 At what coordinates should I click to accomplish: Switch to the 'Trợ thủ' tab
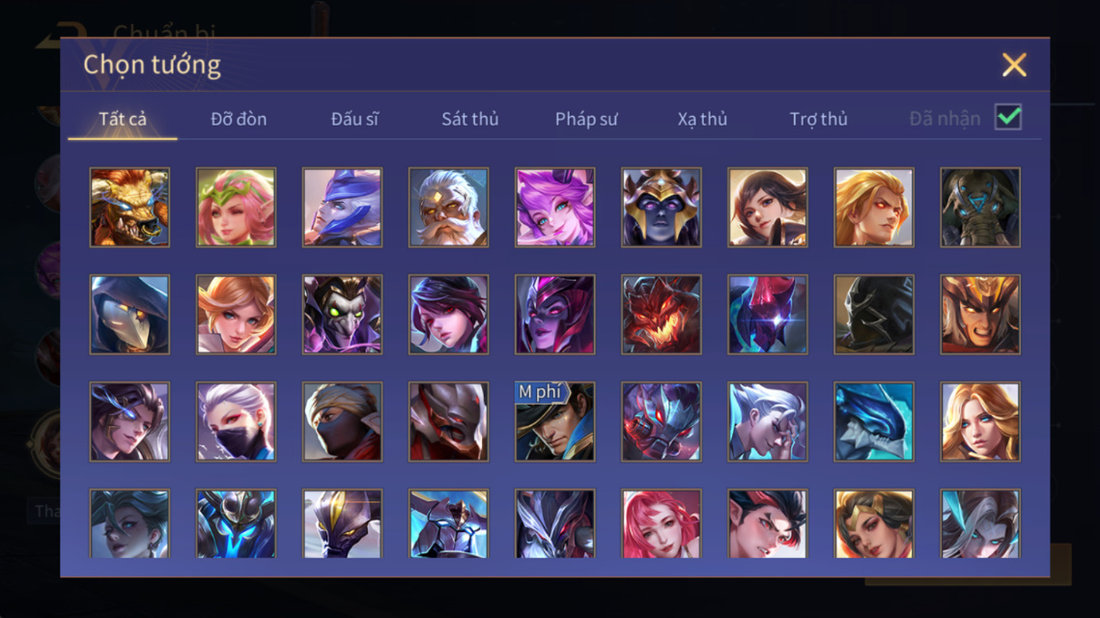[819, 119]
